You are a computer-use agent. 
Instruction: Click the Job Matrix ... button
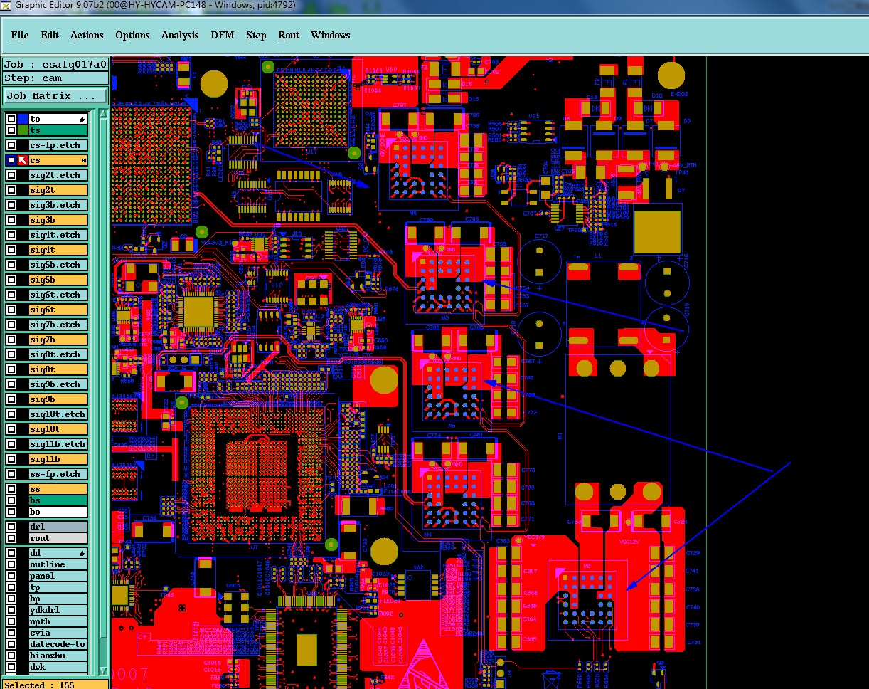click(x=55, y=95)
